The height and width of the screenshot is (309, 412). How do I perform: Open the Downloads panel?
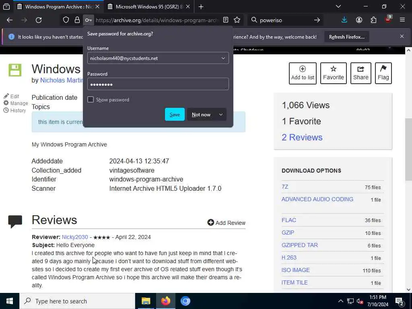coord(344,20)
